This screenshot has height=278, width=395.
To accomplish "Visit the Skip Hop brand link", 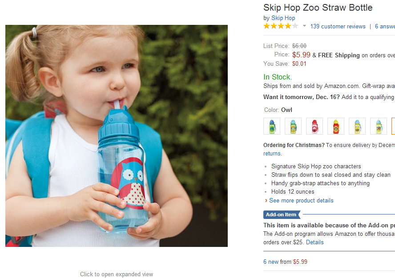I will (x=283, y=18).
